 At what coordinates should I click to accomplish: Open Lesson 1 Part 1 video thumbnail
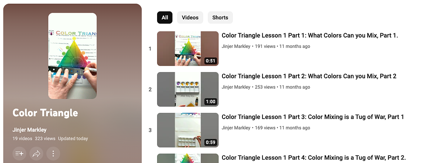coord(188,49)
